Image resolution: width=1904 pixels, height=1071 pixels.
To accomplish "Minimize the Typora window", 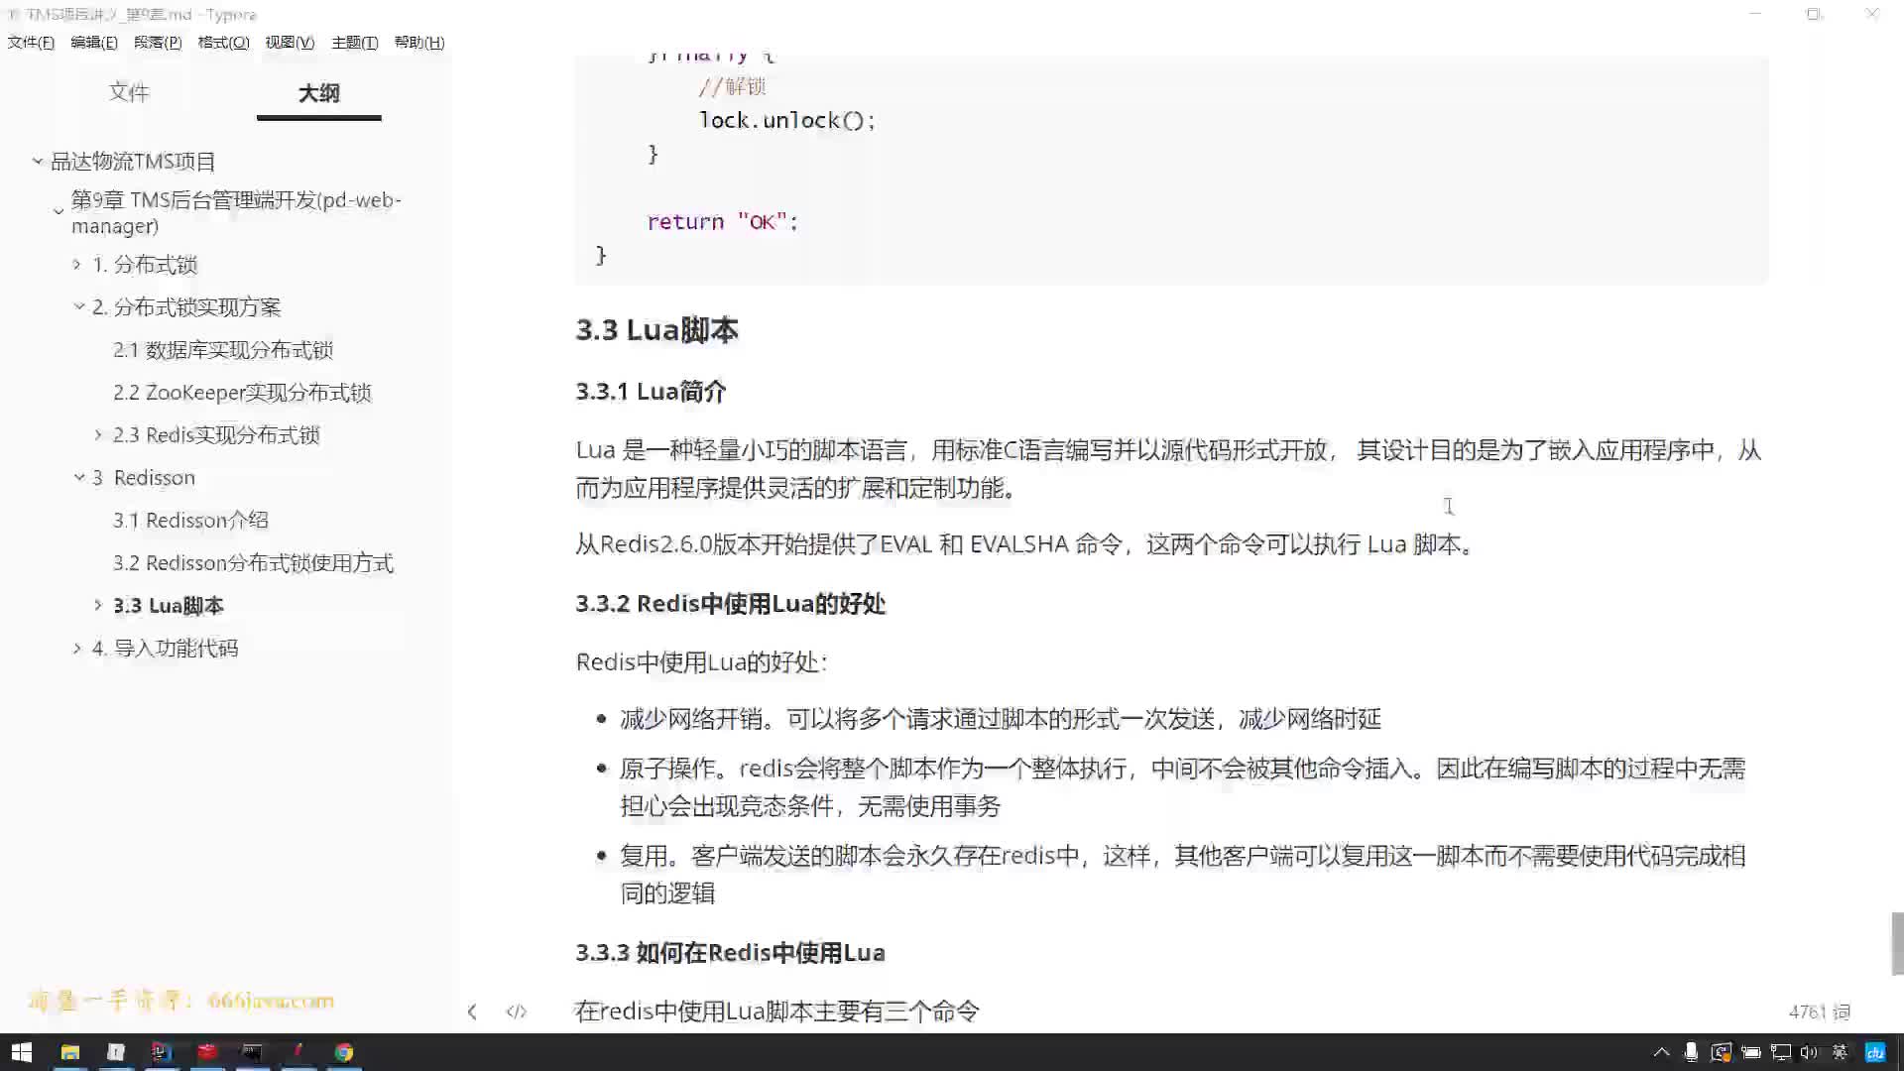I will (1756, 14).
